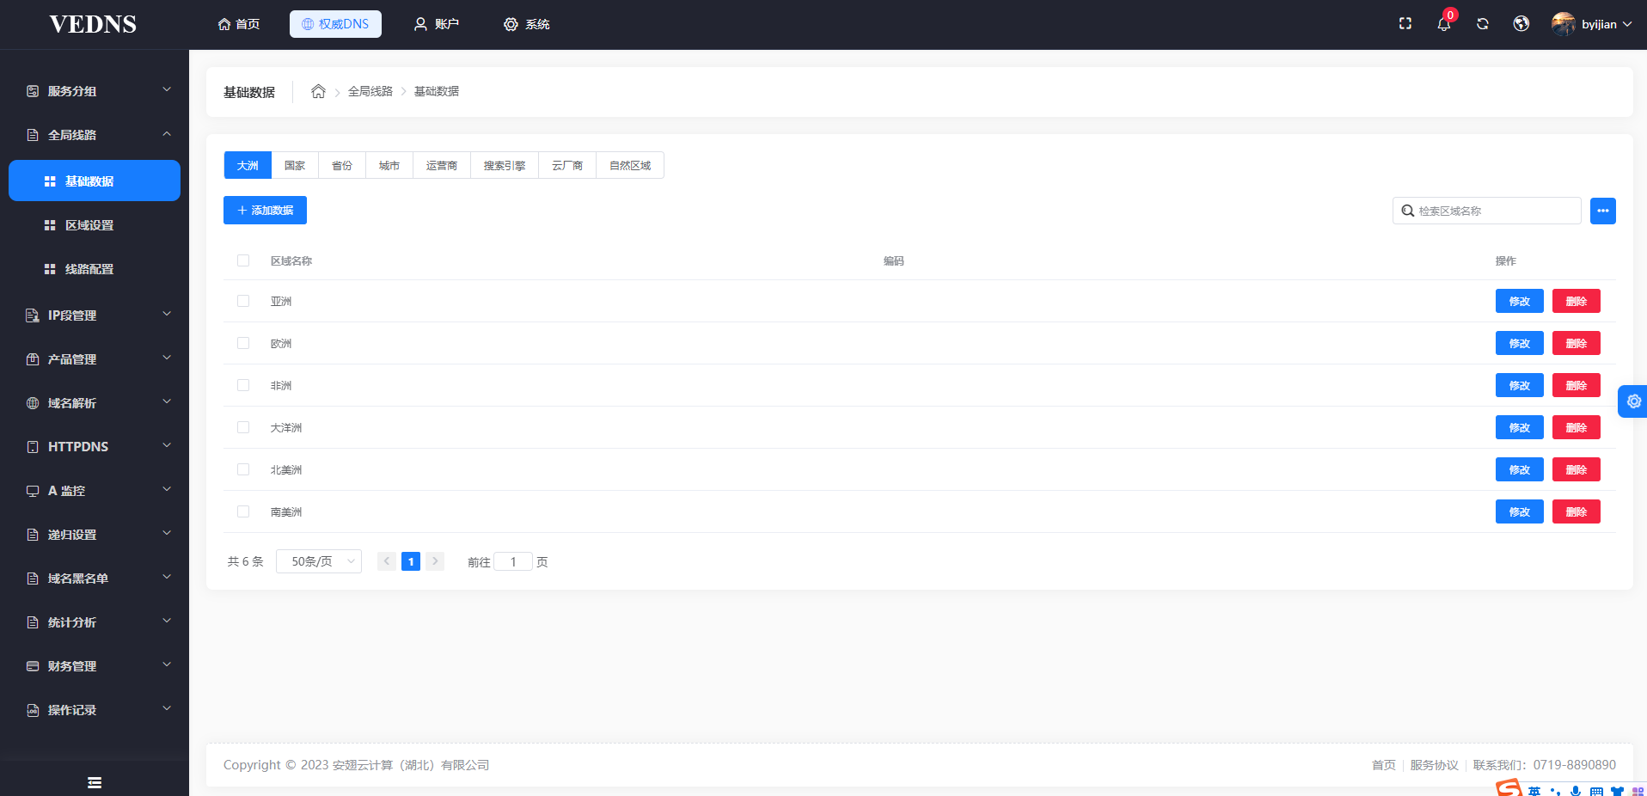Click the 前往 page number input
Screen dimensions: 1647x796
coord(513,561)
